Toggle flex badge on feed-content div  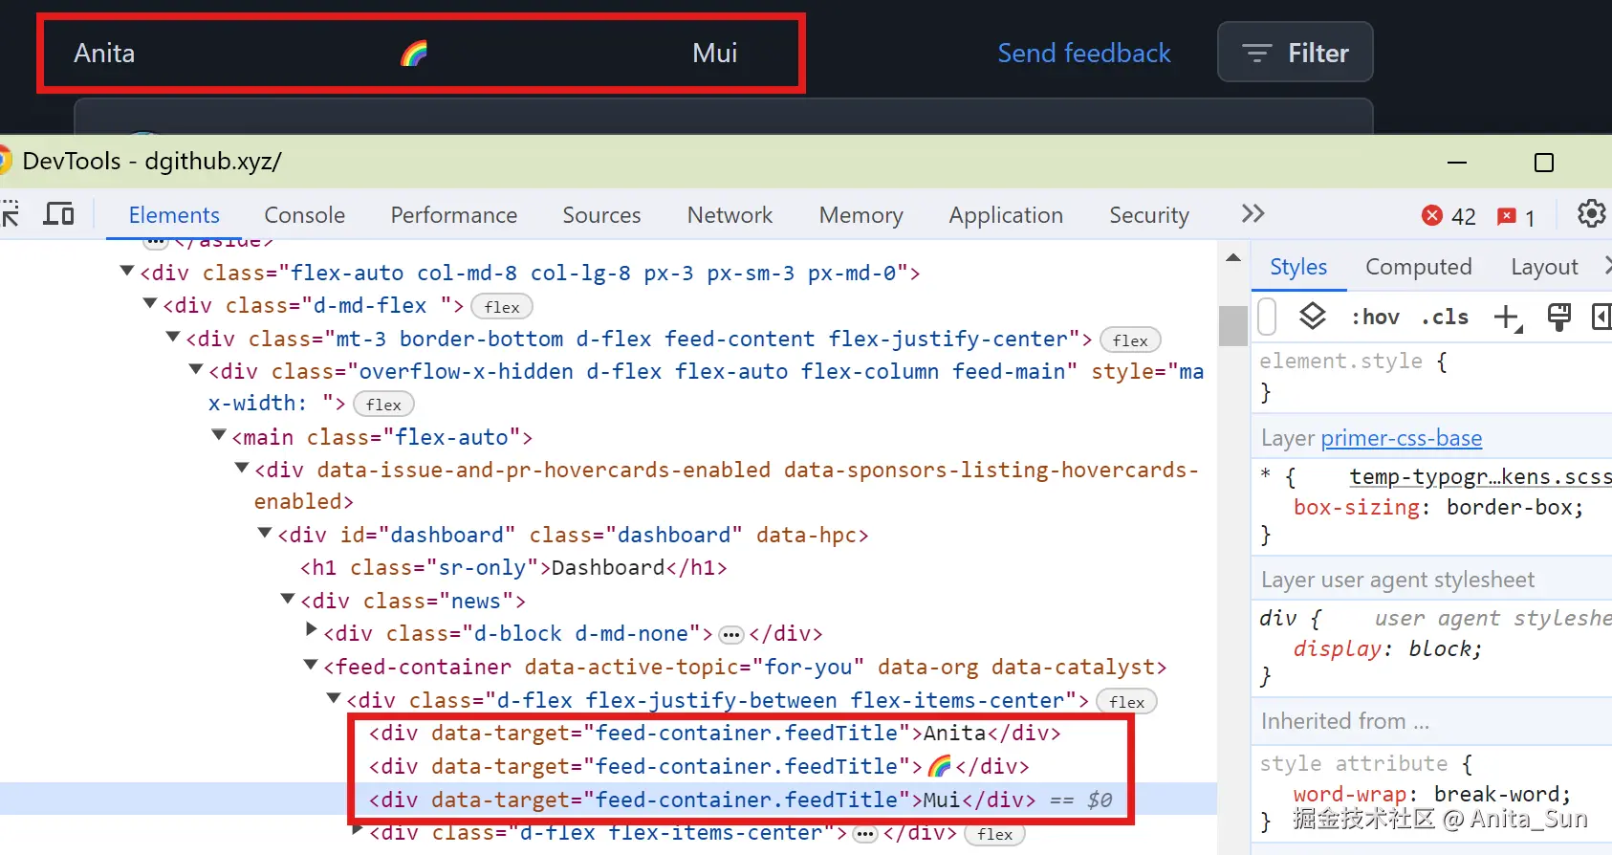pyautogui.click(x=1130, y=340)
